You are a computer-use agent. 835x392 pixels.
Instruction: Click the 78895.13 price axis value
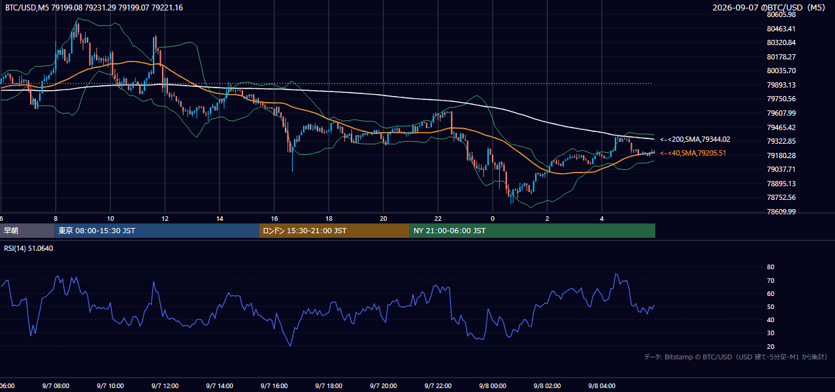[781, 184]
